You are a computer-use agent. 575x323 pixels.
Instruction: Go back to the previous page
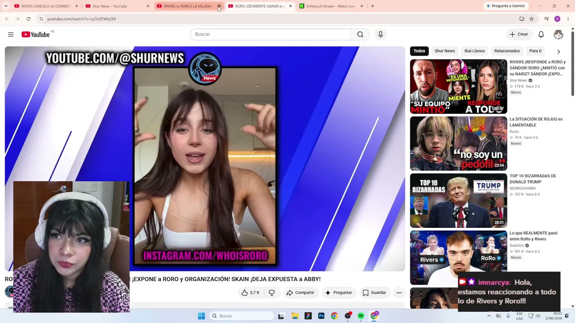(x=7, y=19)
